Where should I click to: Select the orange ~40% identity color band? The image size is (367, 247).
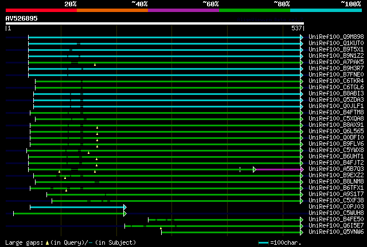point(112,10)
